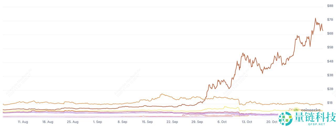
Task: Click the $7B y-axis label
Action: pos(330,20)
